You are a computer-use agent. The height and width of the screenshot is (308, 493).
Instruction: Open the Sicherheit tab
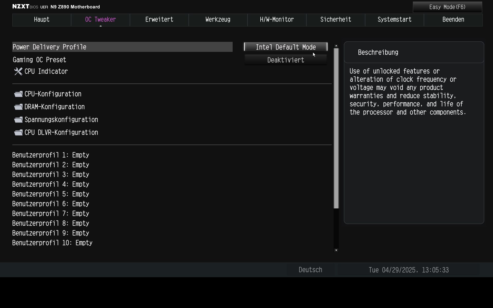(x=336, y=20)
